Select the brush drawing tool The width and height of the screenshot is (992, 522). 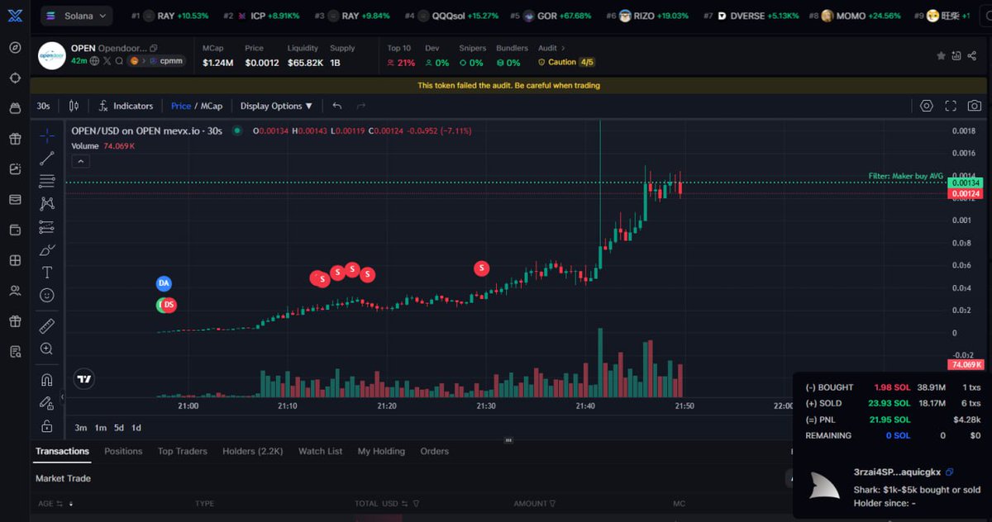pos(47,249)
